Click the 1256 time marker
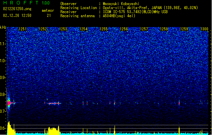Image resolution: width=212 pixels, height=135 pixels. click(124, 29)
